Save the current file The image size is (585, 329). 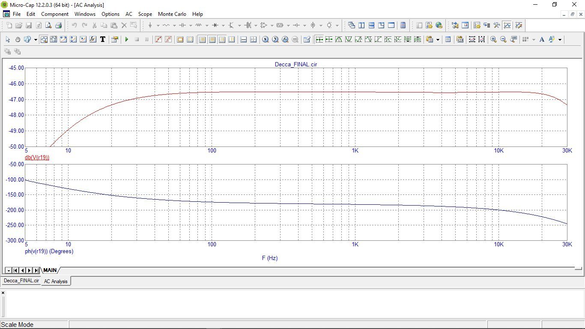(29, 25)
